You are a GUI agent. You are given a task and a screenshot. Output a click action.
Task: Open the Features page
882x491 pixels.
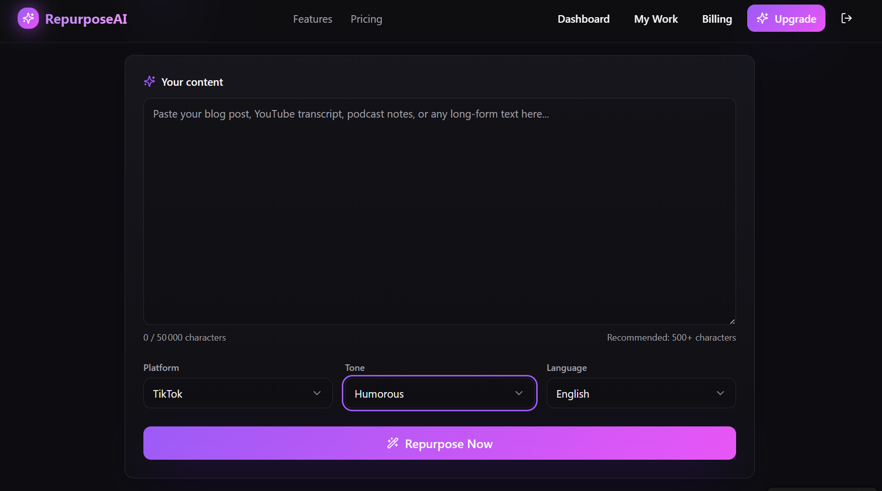point(313,19)
